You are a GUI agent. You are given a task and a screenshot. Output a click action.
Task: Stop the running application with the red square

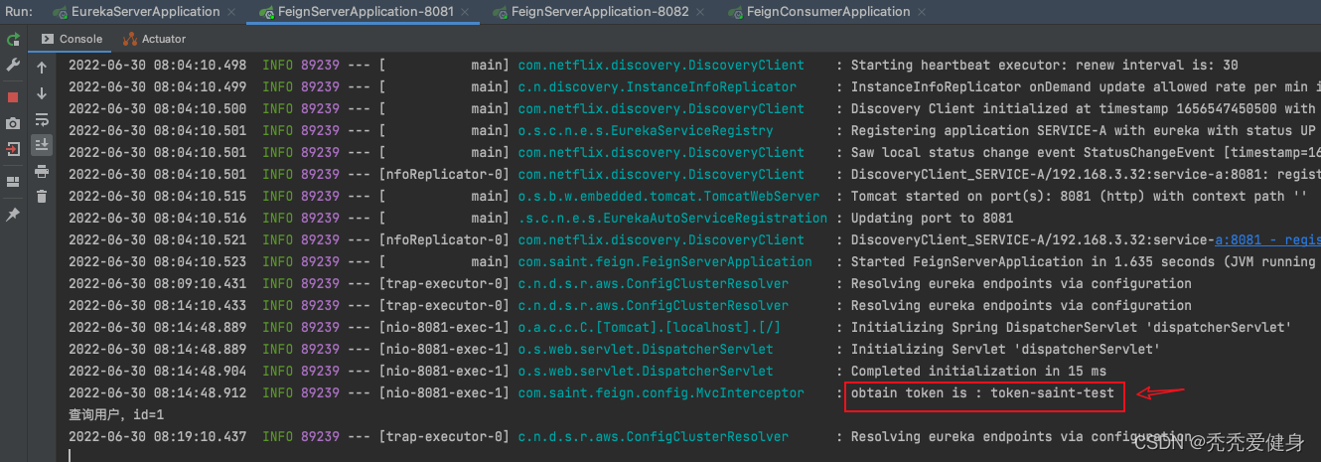click(x=13, y=97)
